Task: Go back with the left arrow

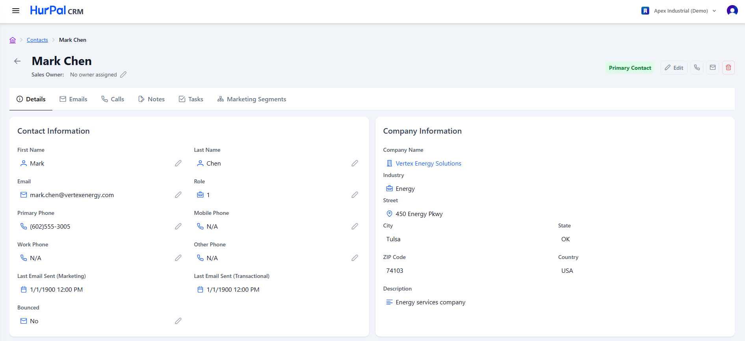Action: [x=17, y=61]
